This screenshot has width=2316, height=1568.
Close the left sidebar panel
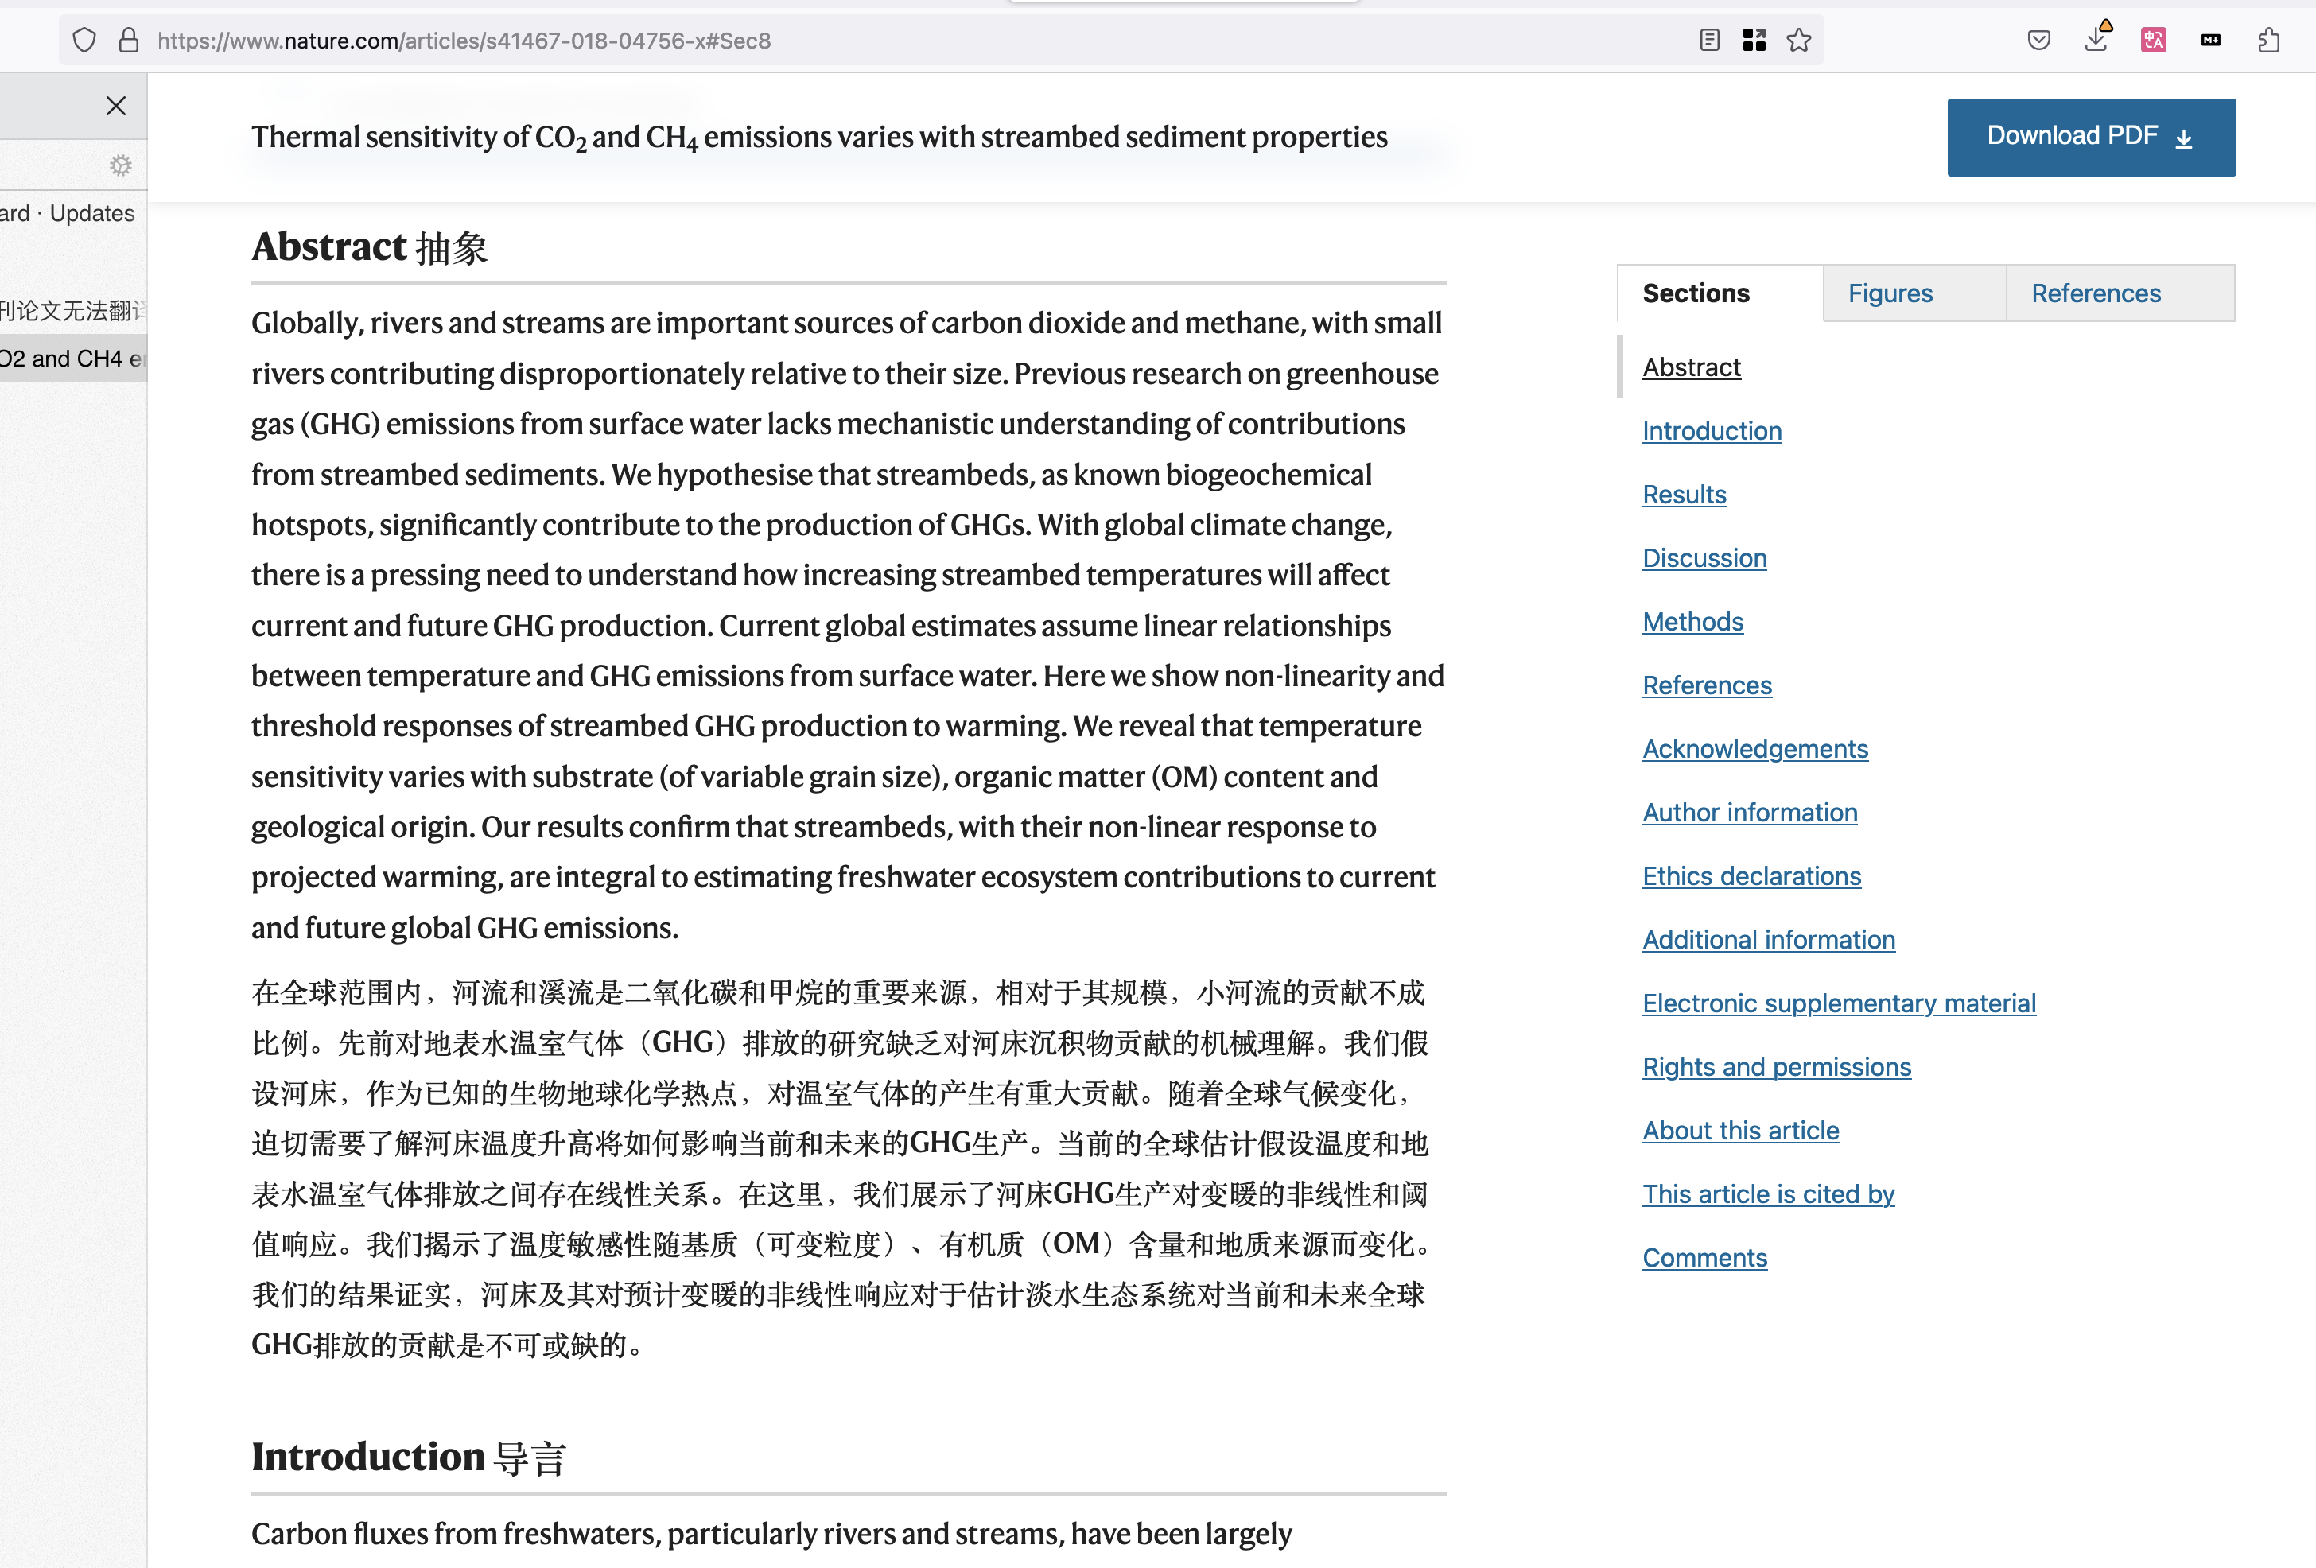pos(115,106)
